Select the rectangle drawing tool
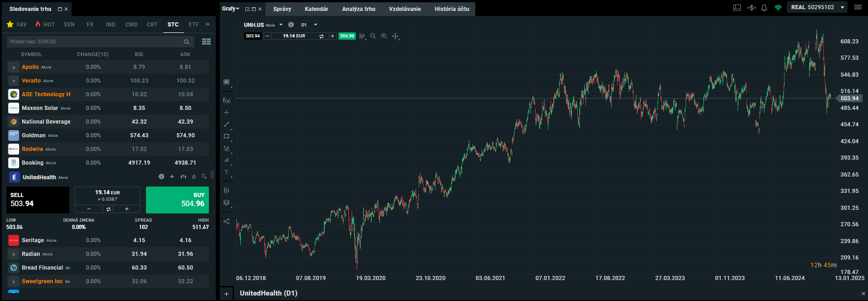The image size is (868, 301). (226, 136)
